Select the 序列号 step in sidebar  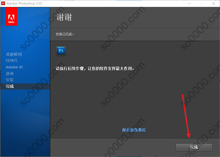coord(12,61)
